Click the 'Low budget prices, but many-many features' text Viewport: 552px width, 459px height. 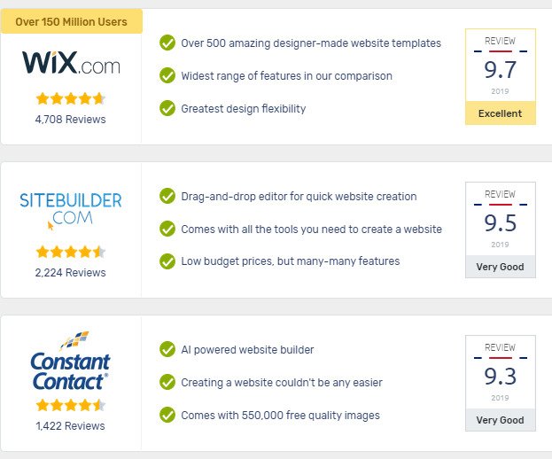291,261
